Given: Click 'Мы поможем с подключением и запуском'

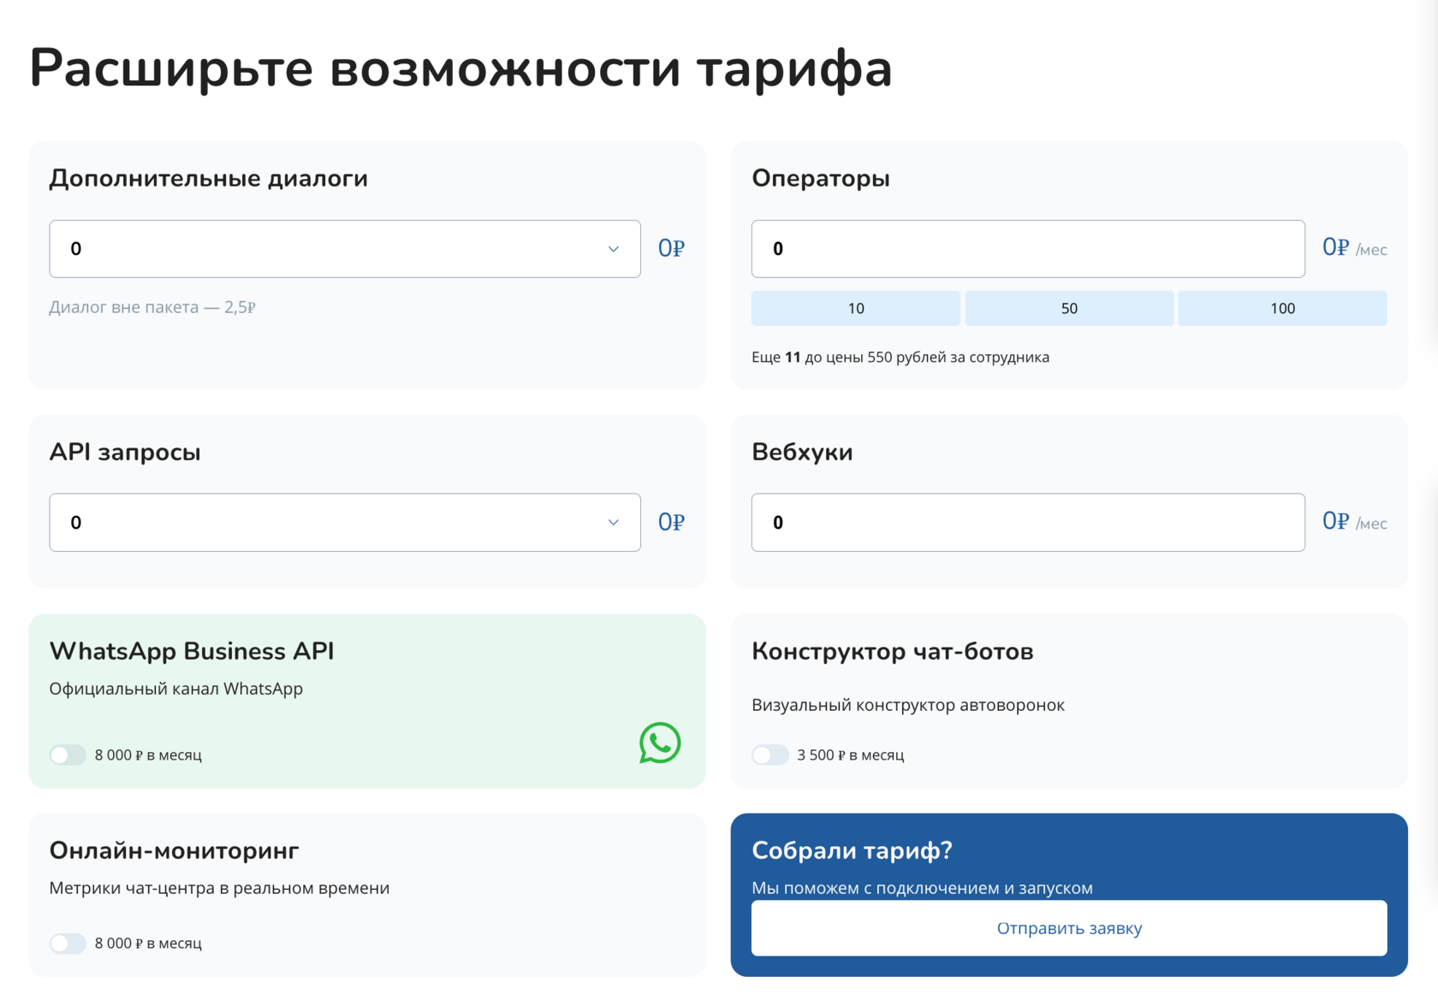Looking at the screenshot, I should click(922, 888).
